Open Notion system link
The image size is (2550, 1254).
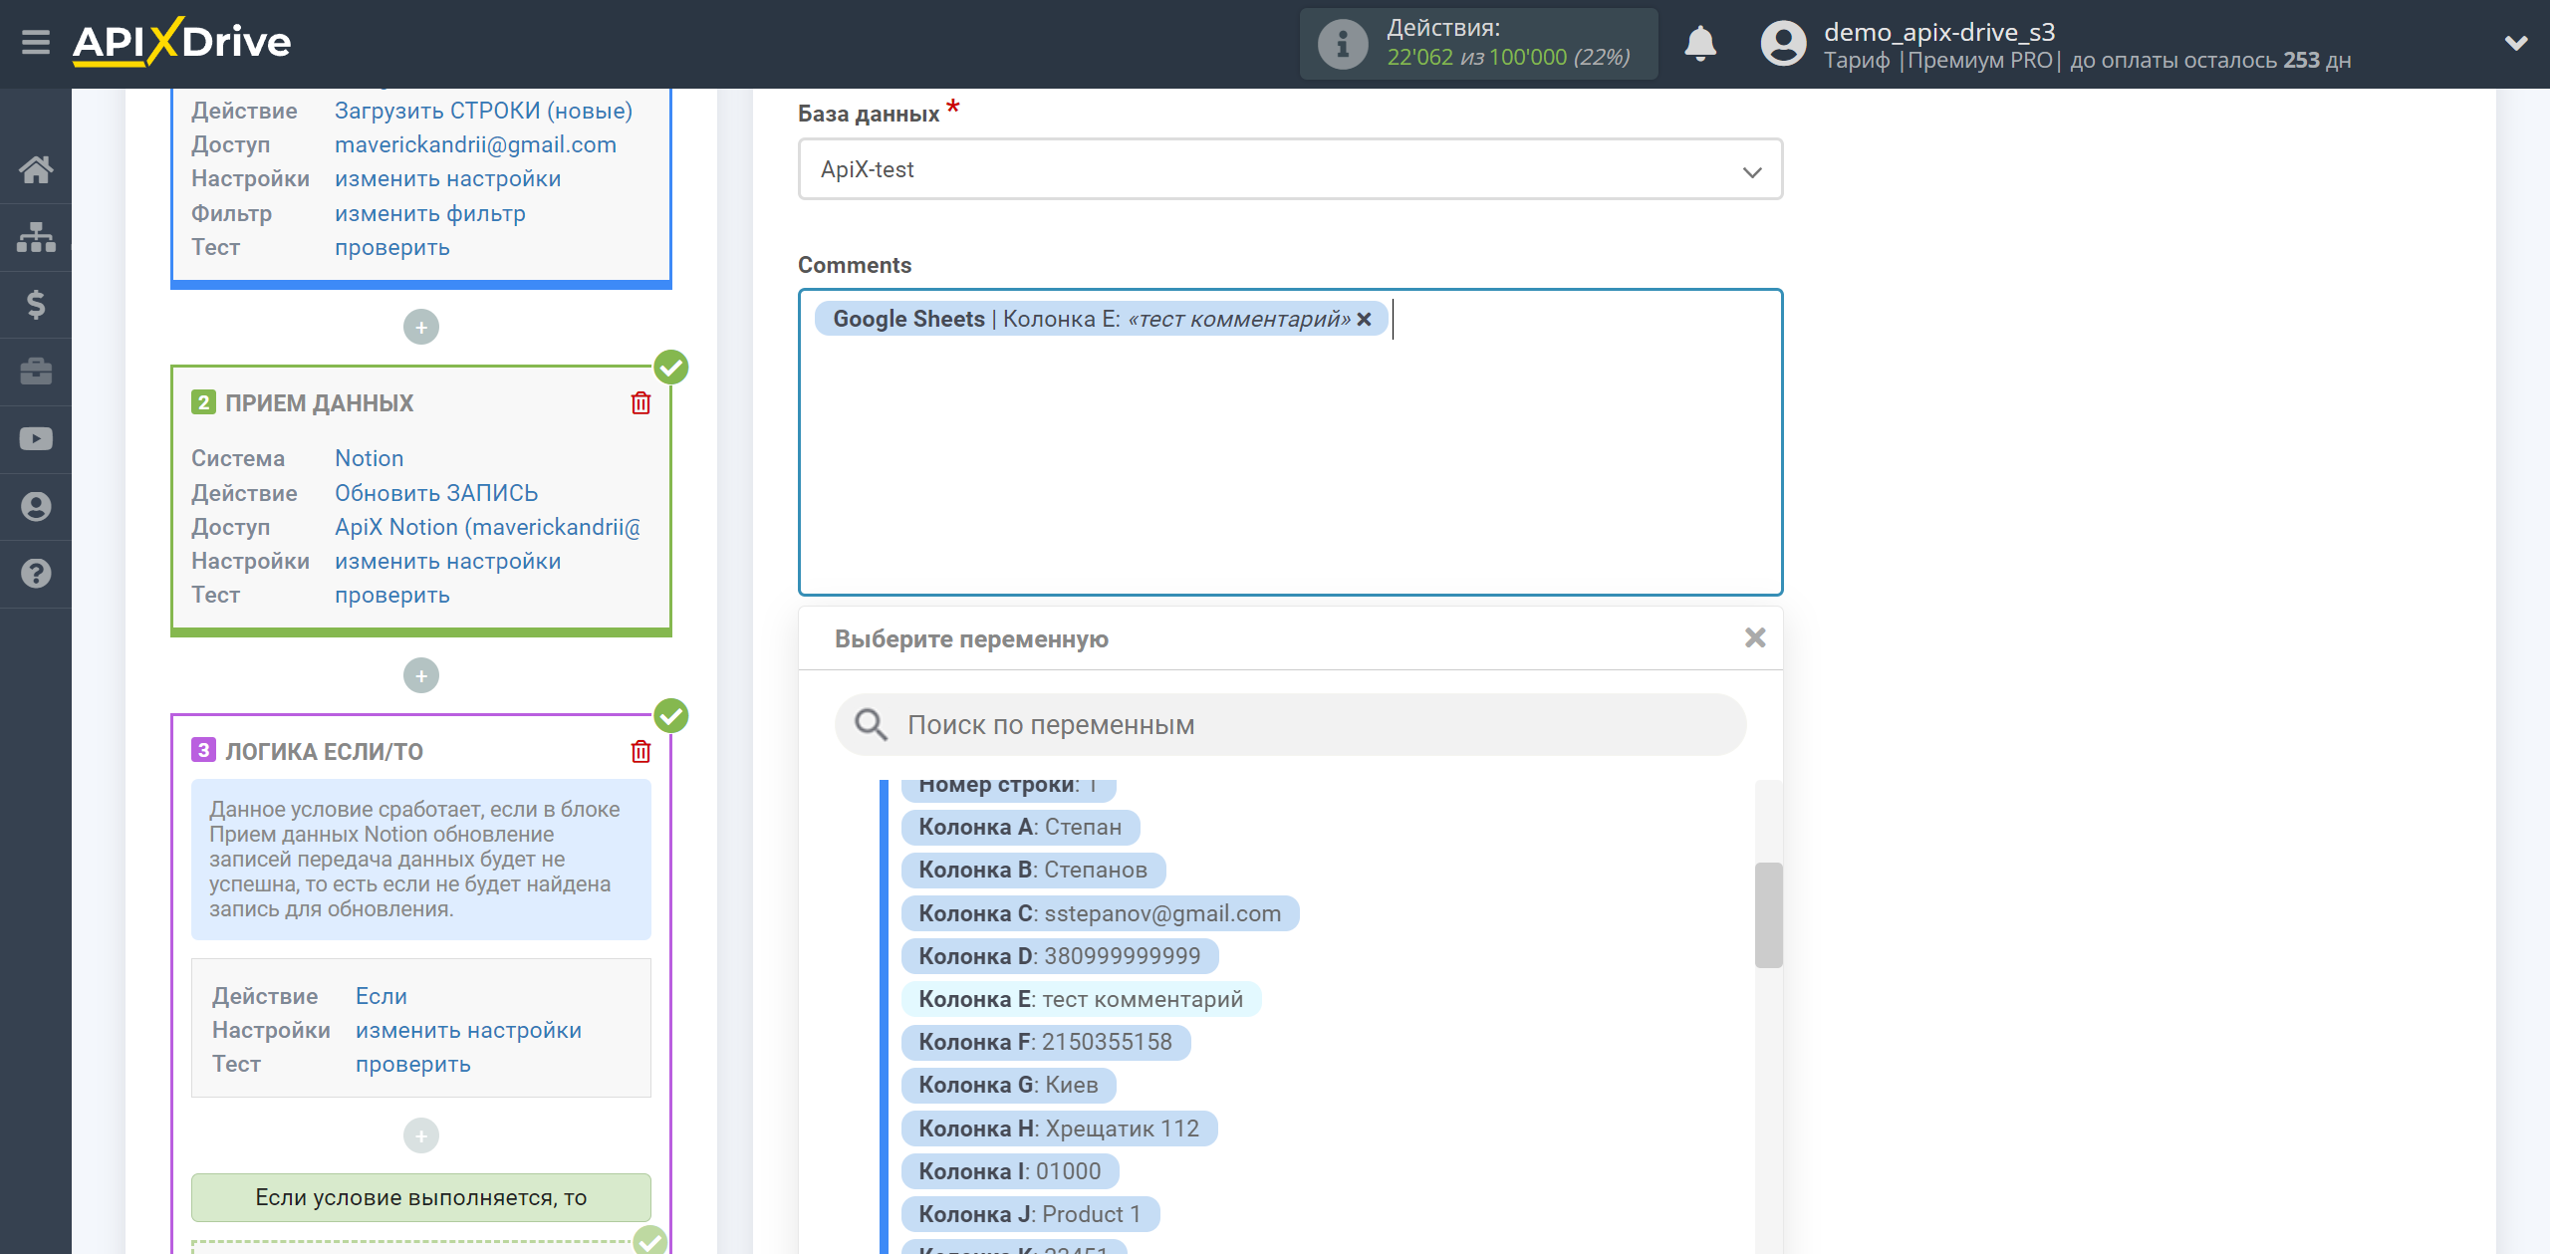369,458
